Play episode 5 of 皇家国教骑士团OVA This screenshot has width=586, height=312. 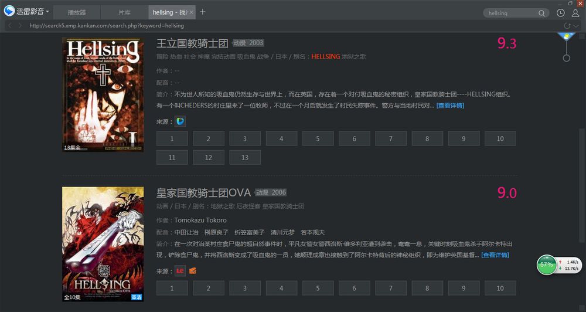(x=318, y=288)
